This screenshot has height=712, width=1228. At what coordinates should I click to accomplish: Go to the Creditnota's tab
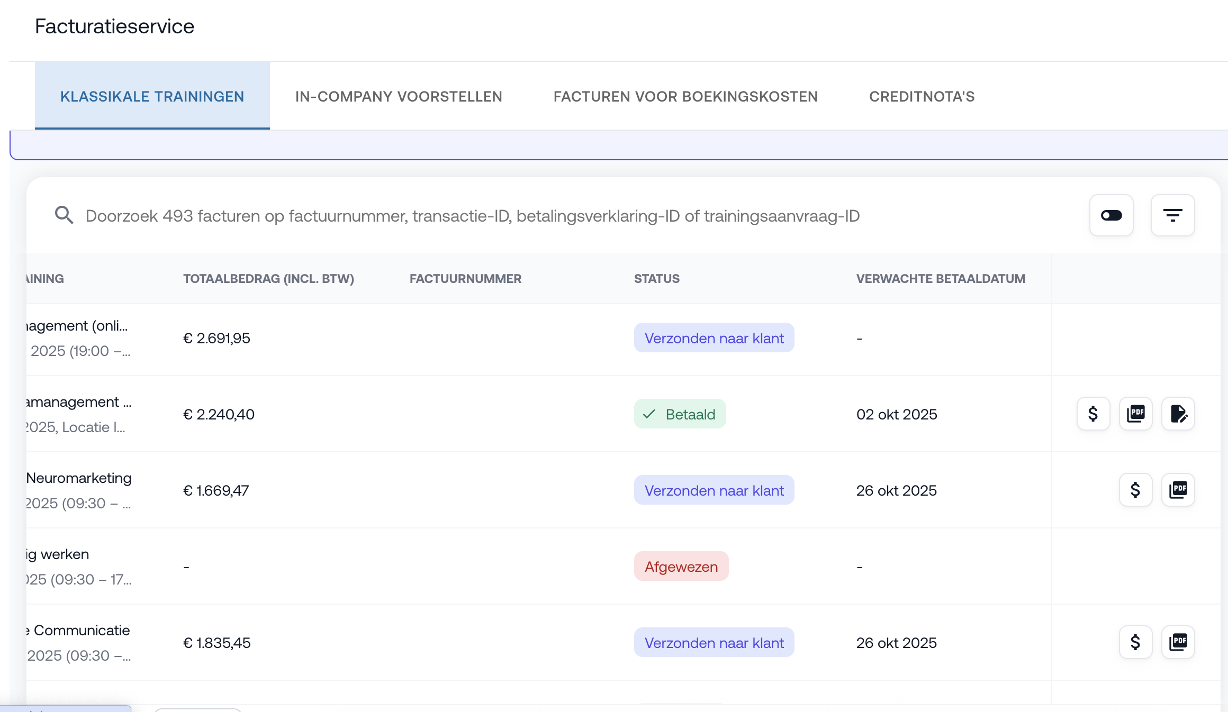[x=922, y=96]
